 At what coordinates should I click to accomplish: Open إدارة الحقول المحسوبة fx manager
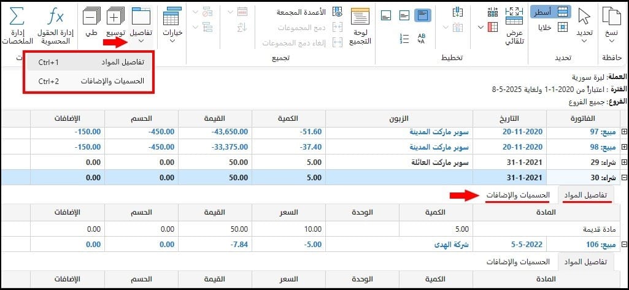click(54, 26)
